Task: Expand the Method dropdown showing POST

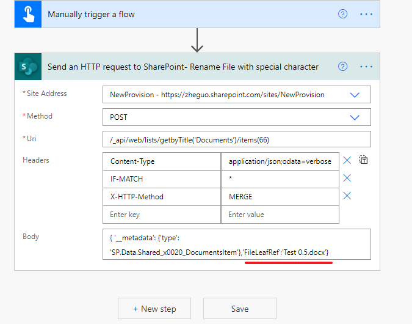Action: click(355, 117)
